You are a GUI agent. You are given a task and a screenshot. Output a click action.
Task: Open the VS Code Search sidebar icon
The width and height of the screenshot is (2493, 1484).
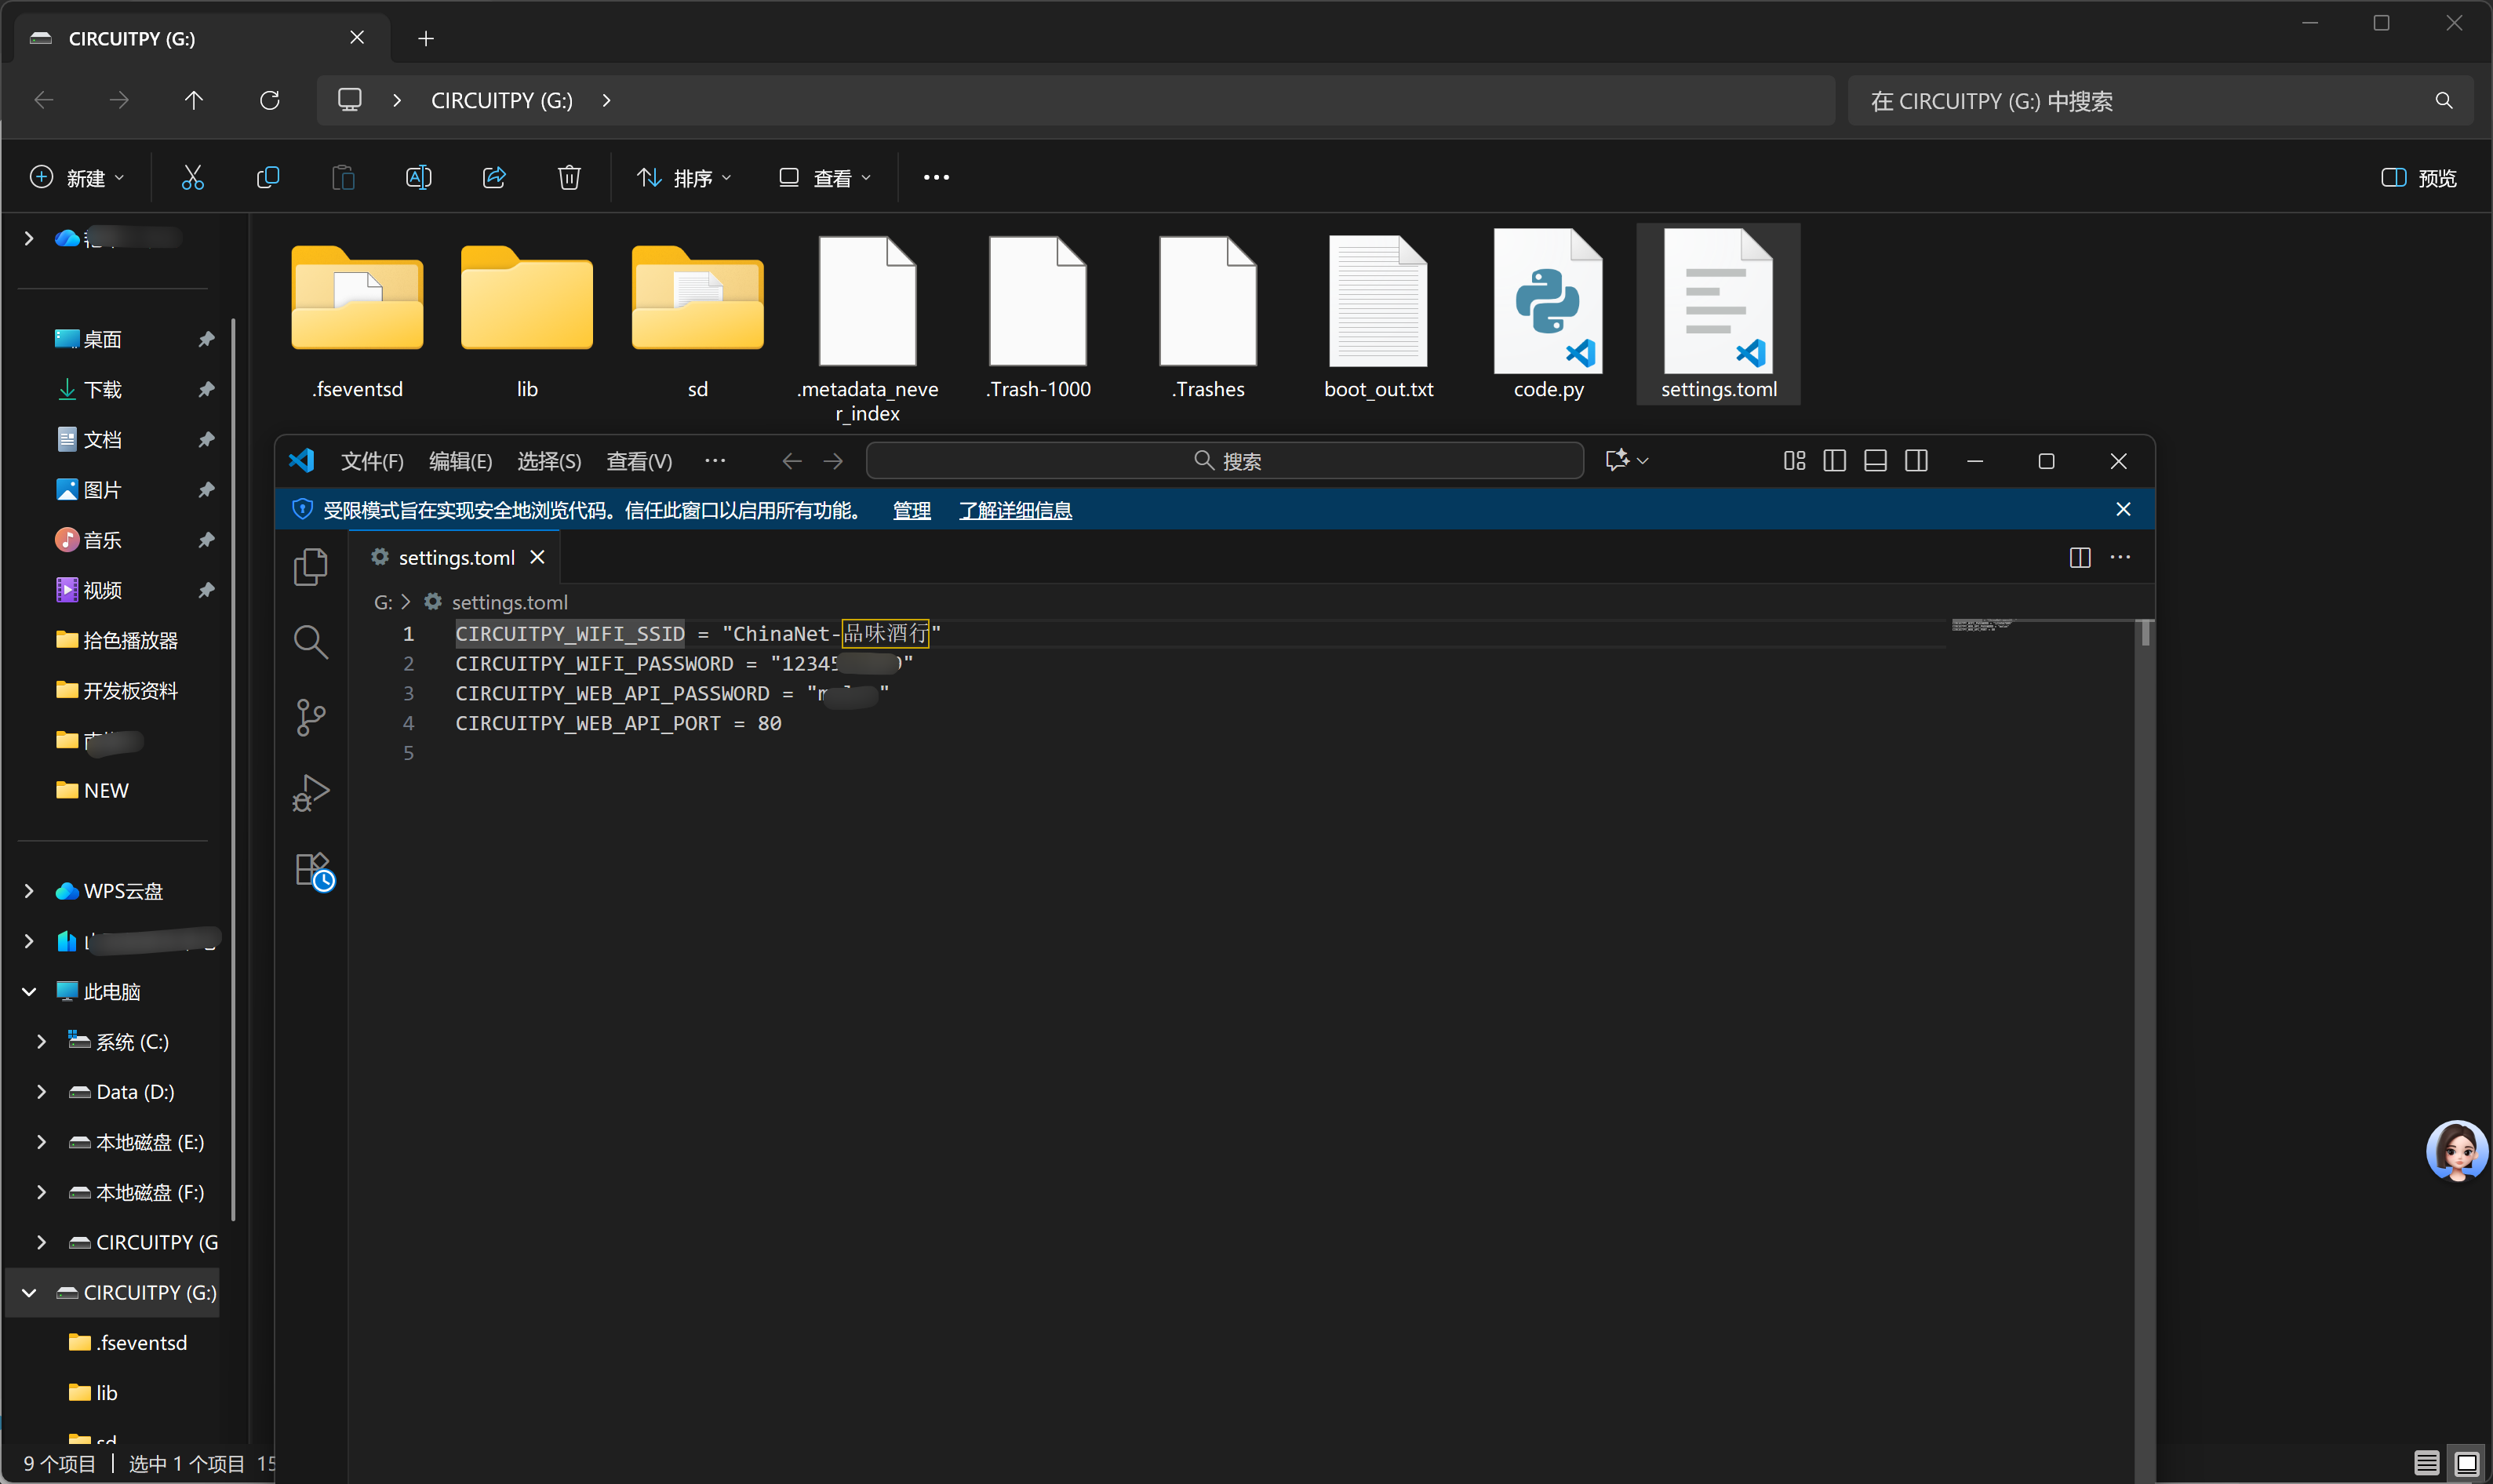(310, 642)
